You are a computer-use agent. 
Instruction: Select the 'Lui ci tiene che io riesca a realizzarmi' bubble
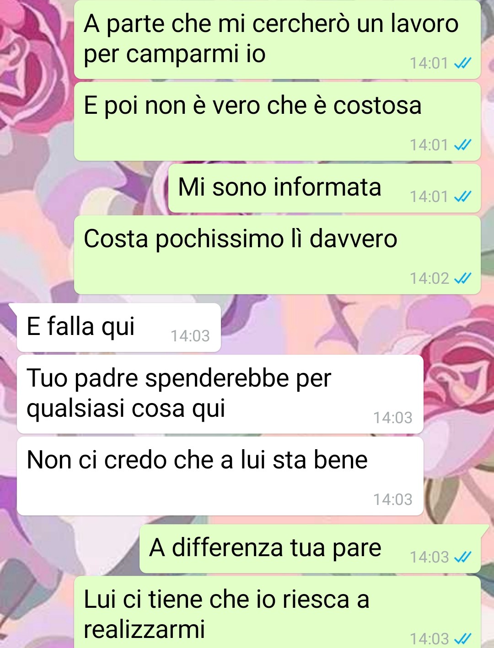pyautogui.click(x=277, y=612)
